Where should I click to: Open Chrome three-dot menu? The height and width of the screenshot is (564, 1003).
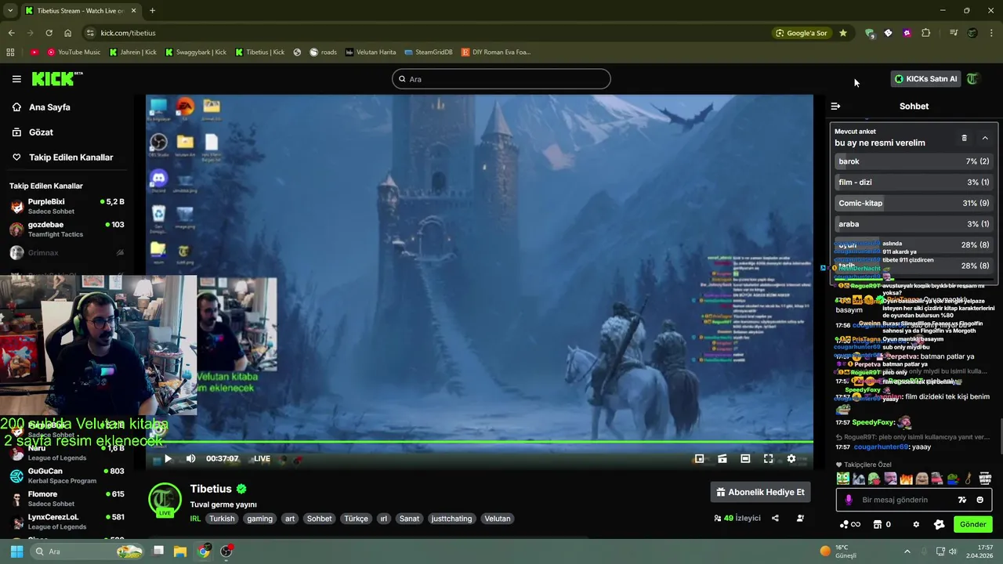pos(991,33)
